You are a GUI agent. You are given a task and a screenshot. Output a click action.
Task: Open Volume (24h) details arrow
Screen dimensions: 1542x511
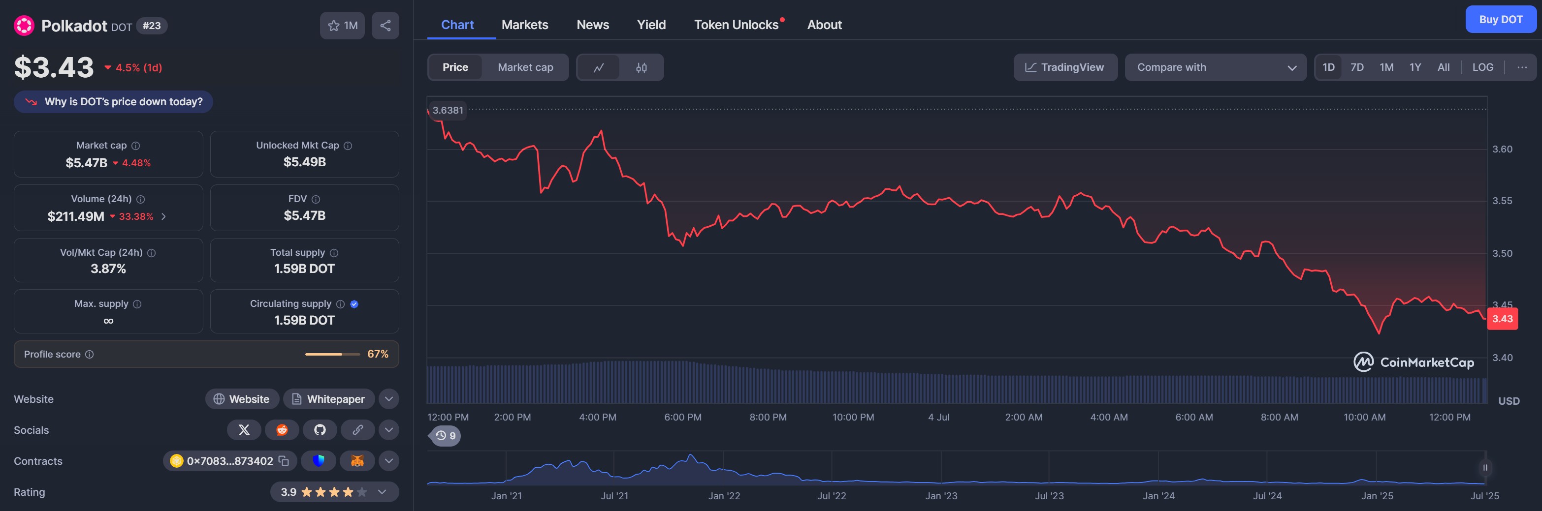163,216
